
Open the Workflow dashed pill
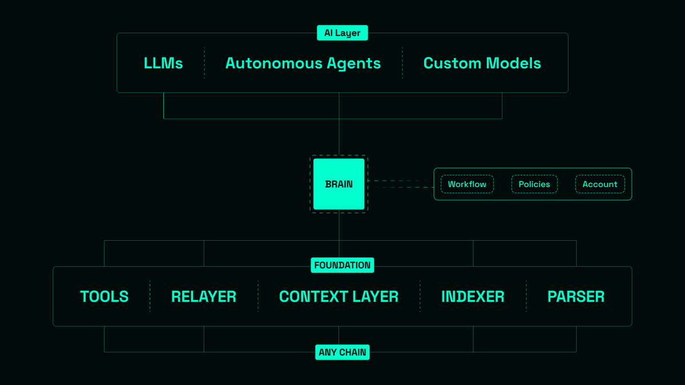point(467,184)
